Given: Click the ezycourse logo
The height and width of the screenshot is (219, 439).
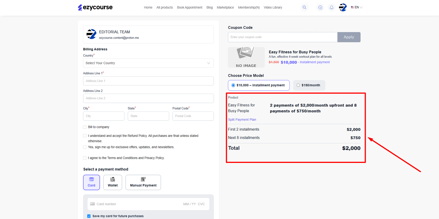Looking at the screenshot, I should 95,7.
